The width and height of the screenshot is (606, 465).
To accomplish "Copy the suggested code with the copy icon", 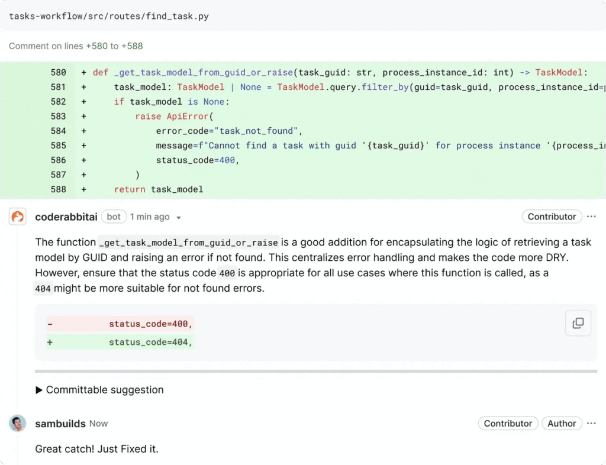I will [x=578, y=323].
